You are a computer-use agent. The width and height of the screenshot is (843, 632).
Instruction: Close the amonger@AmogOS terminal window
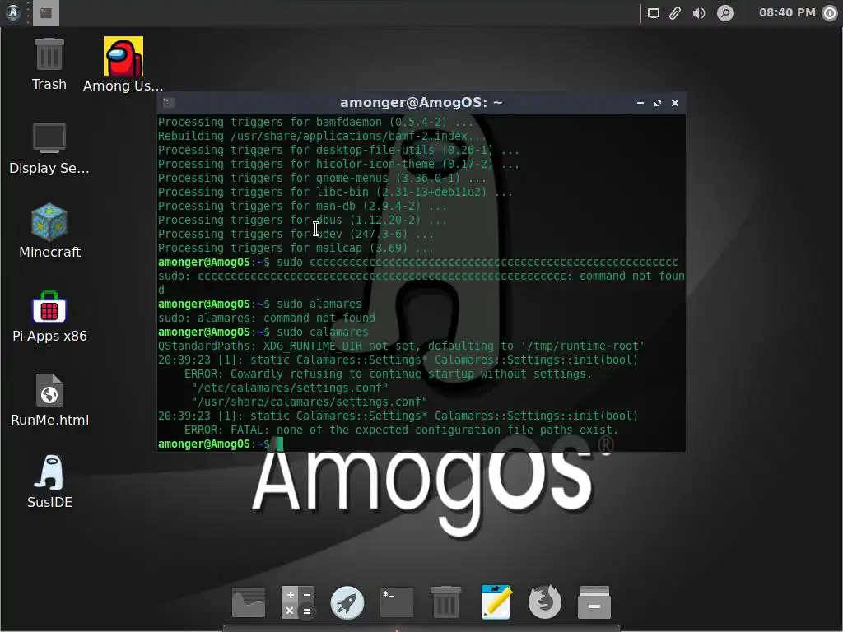(675, 103)
